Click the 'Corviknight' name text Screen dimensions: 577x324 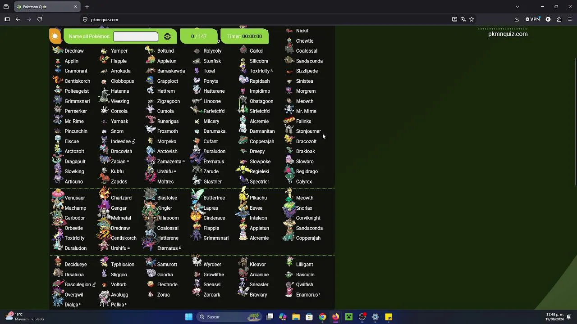[x=308, y=218]
